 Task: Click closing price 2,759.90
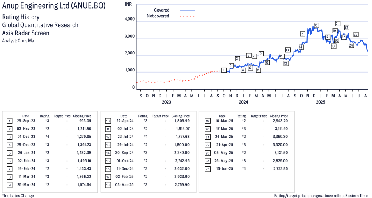(x=182, y=185)
